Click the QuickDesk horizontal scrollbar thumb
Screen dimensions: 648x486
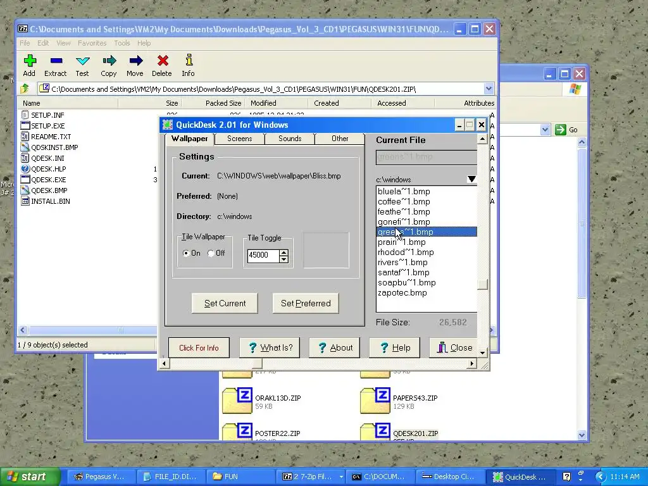point(257,364)
